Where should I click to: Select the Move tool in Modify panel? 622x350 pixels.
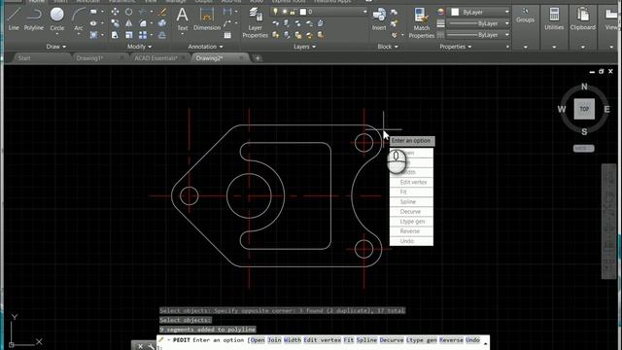pos(115,12)
